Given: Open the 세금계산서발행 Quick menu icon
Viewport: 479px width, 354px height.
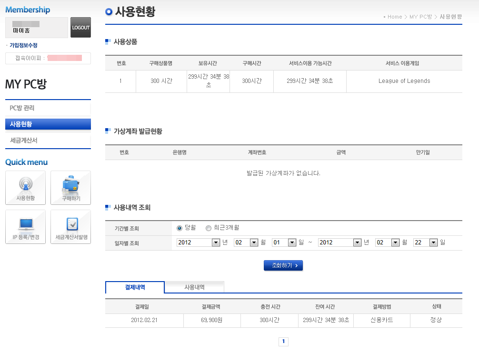Looking at the screenshot, I should click(70, 227).
